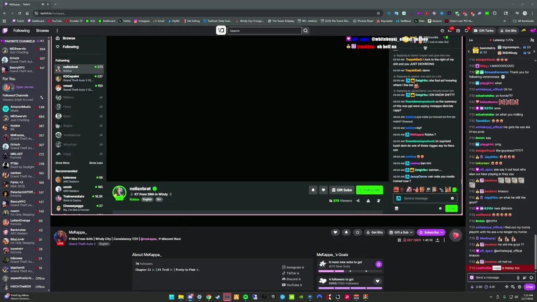Open the purple Subscribe dropdown button
This screenshot has height=302, width=537.
pyautogui.click(x=431, y=232)
